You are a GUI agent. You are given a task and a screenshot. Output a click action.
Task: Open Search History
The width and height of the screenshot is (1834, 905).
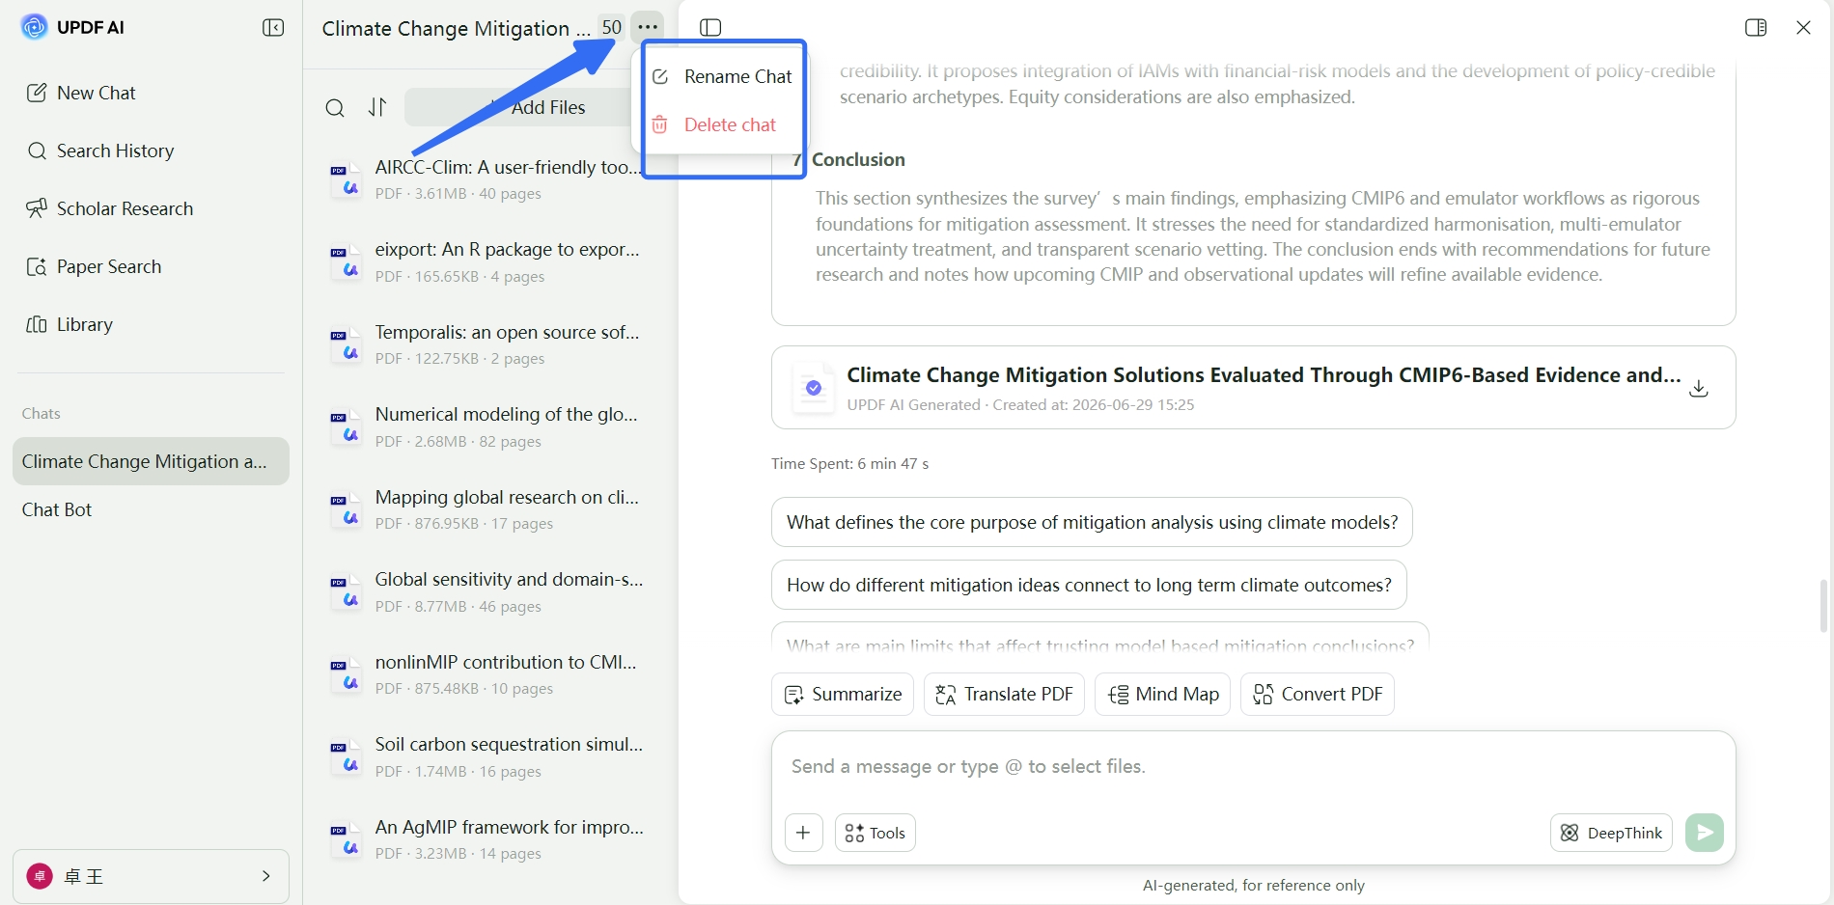click(x=100, y=151)
